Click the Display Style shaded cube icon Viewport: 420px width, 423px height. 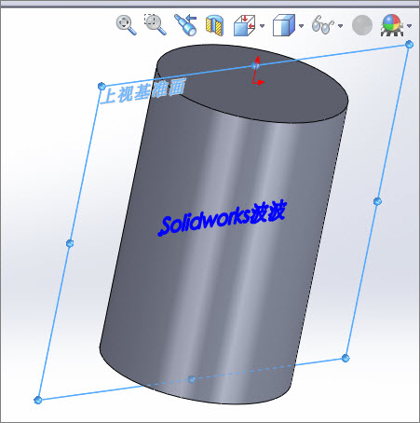pyautogui.click(x=283, y=25)
